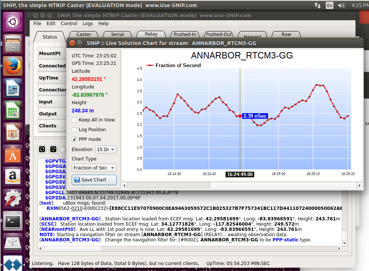Open the Control menu

(x=69, y=24)
